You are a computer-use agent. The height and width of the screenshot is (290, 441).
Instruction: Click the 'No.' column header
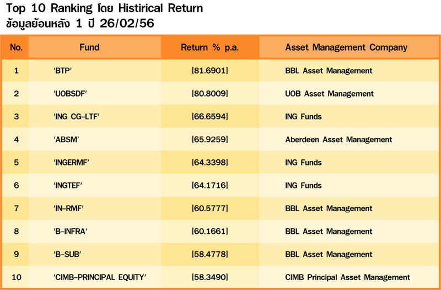[x=16, y=47]
